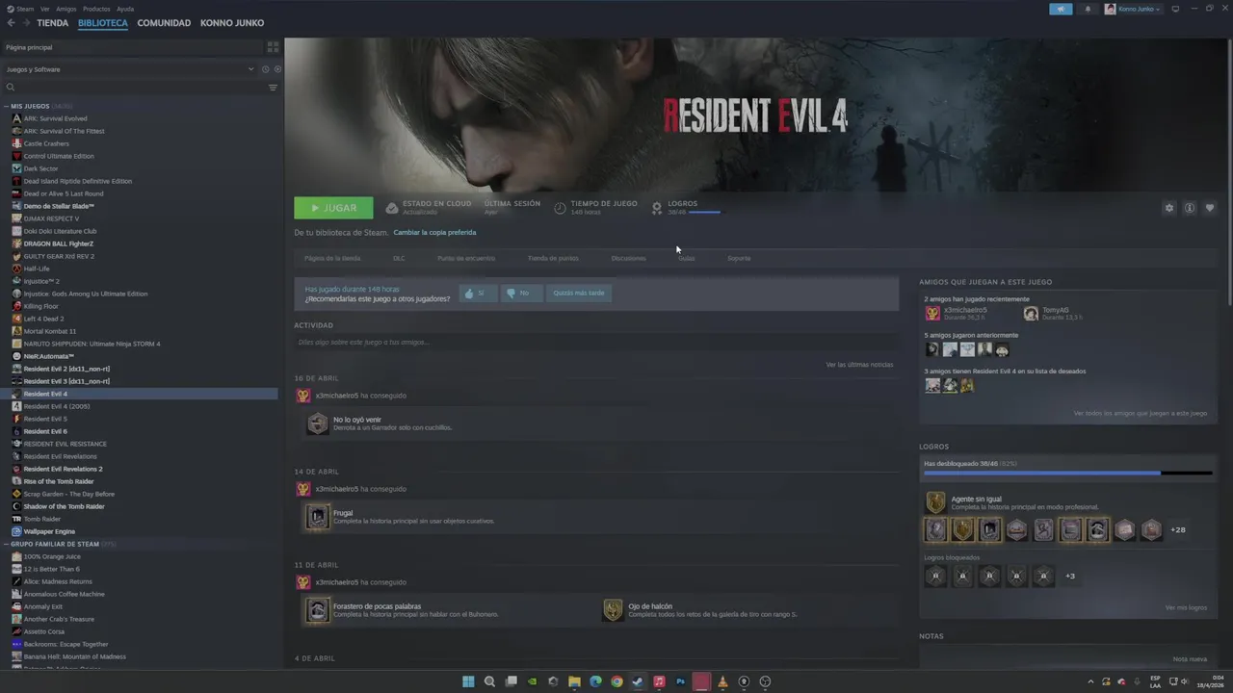Viewport: 1233px width, 693px height.
Task: Open the Soporte tab
Action: coord(739,258)
